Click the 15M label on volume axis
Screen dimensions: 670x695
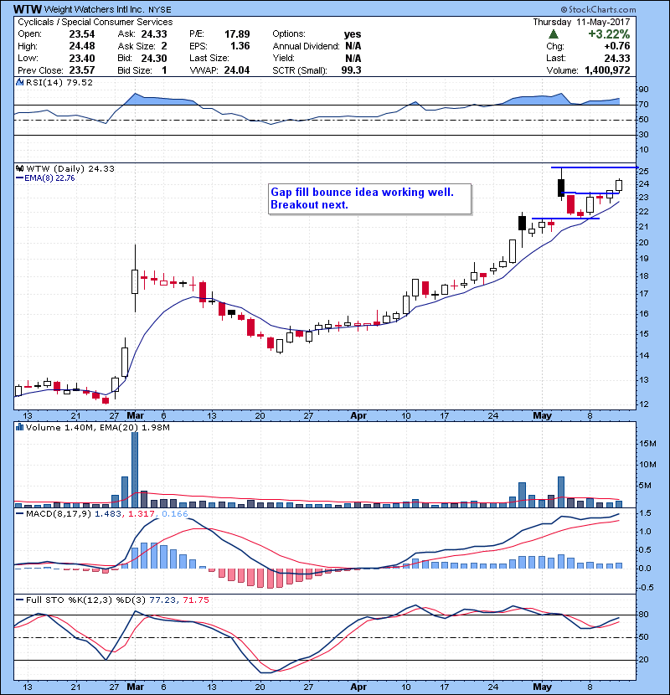647,444
